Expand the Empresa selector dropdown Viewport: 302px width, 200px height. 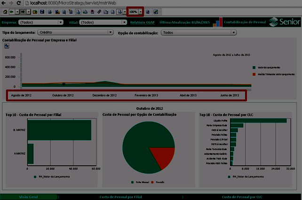60,22
